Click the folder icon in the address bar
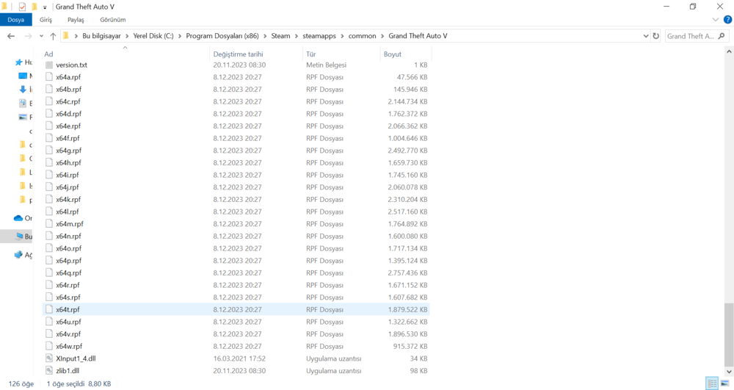The height and width of the screenshot is (390, 734). coord(66,35)
